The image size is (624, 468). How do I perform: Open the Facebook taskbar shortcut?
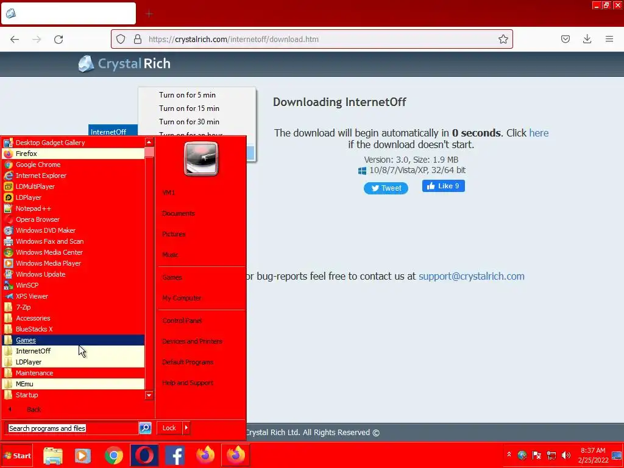coord(175,456)
